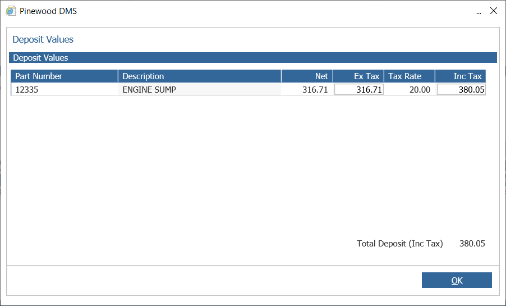Select the Part Number column header
Image resolution: width=506 pixels, height=306 pixels.
coord(65,76)
